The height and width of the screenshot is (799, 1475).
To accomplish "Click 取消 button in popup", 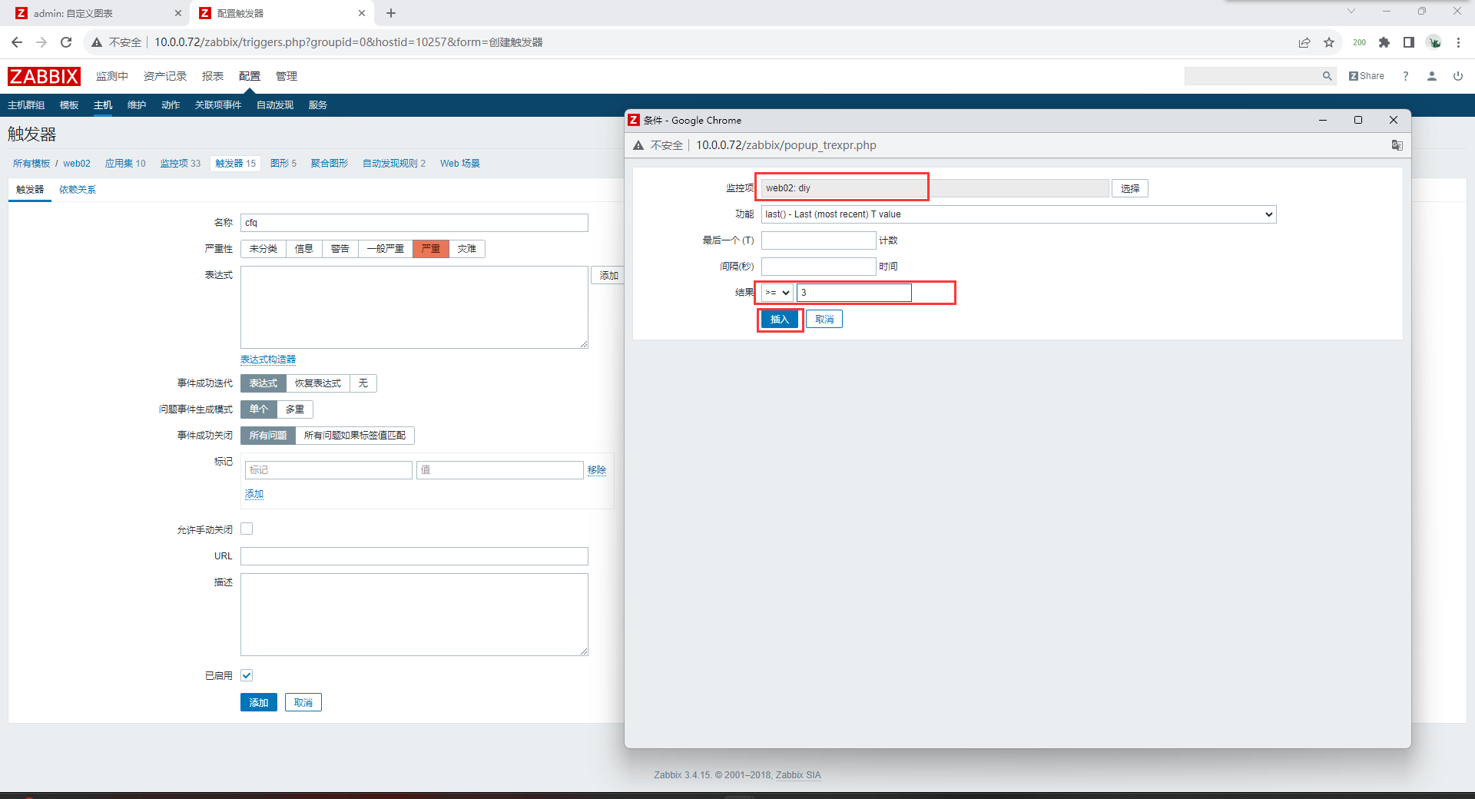I will (x=824, y=320).
